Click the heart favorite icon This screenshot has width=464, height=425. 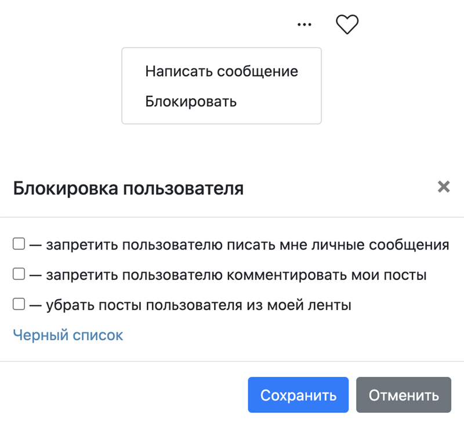click(x=347, y=24)
